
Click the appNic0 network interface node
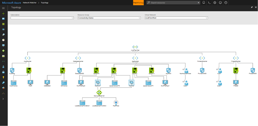point(114,70)
